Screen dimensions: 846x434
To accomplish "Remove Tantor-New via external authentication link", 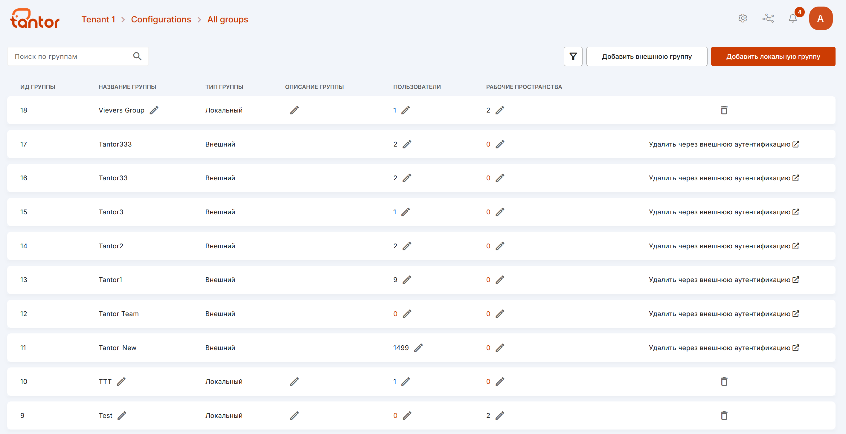I will coord(724,348).
